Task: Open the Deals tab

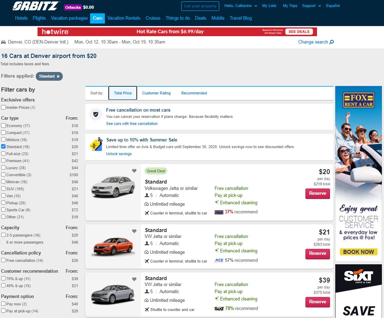Action: (x=201, y=18)
